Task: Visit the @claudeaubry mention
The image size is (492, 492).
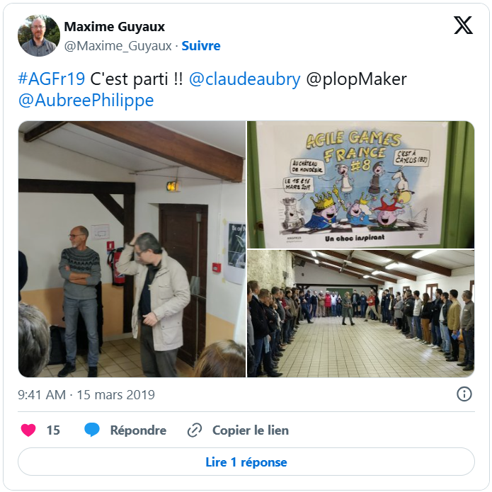Action: (245, 79)
